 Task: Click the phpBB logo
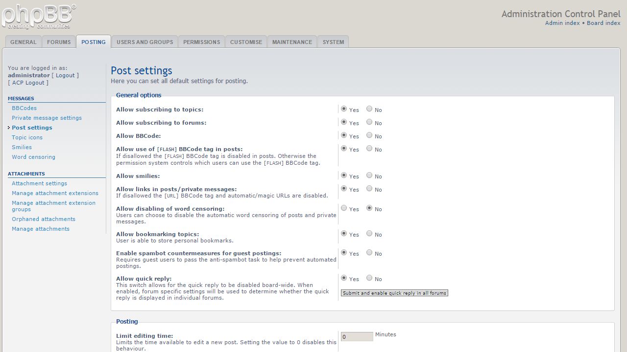pos(39,16)
